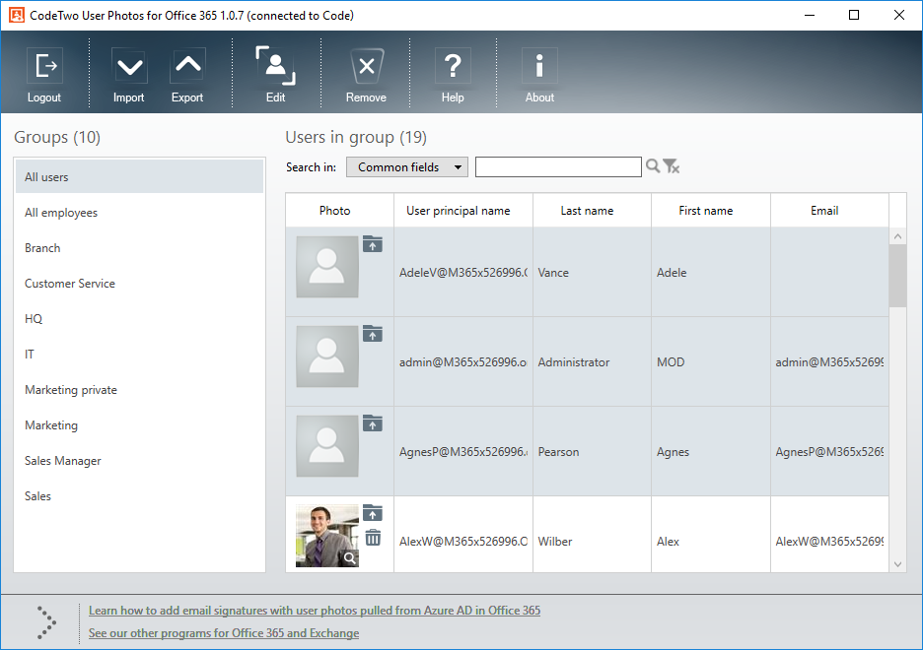Click the Remove photo icon

(x=366, y=75)
